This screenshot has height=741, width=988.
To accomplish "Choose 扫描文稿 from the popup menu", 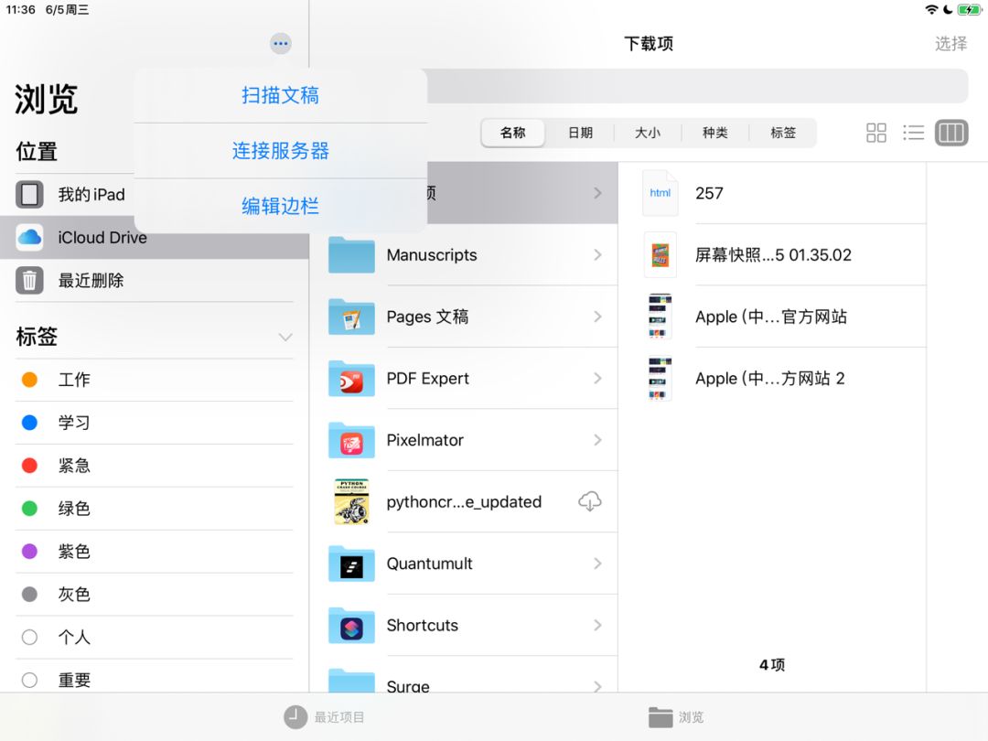I will pos(281,95).
